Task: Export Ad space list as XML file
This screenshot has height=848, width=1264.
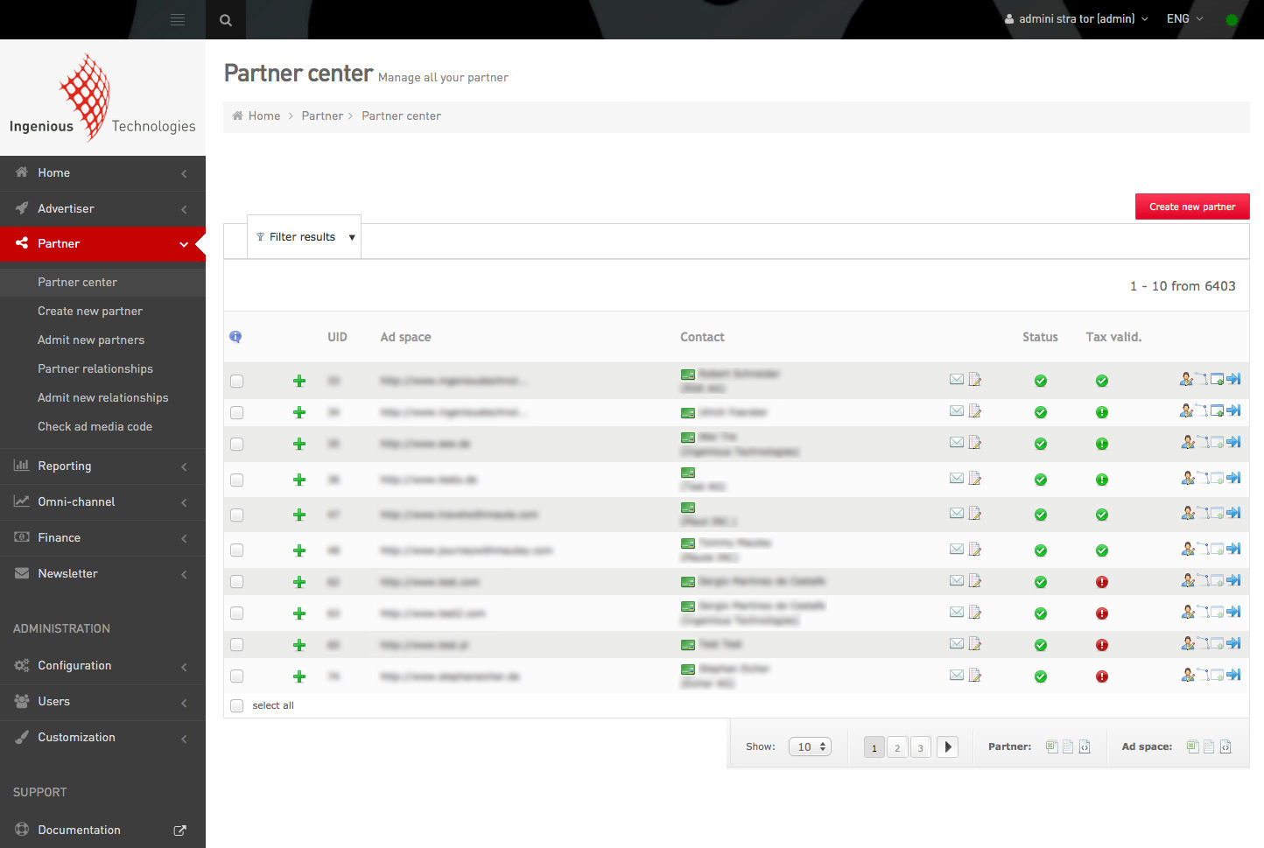Action: coord(1225,746)
